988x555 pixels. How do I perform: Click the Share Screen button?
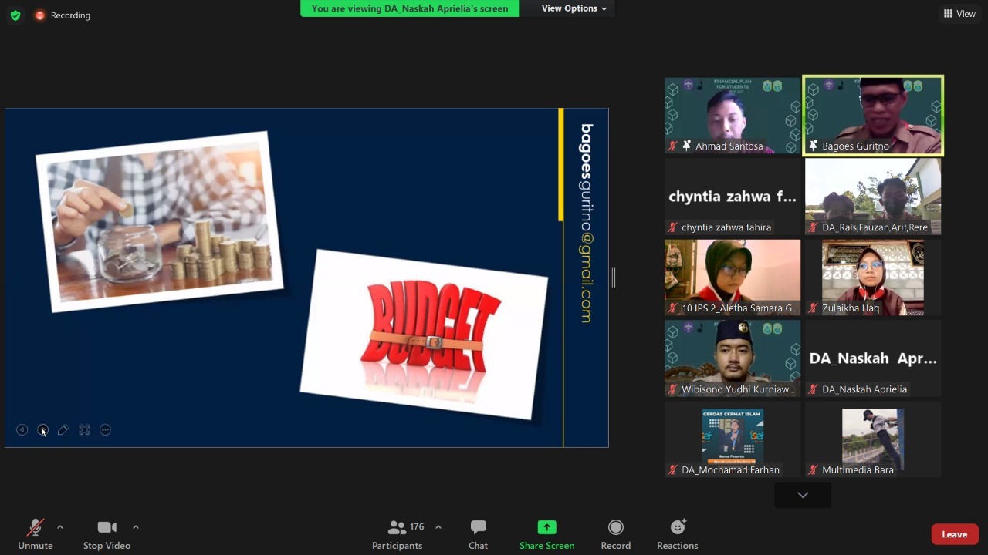tap(546, 534)
